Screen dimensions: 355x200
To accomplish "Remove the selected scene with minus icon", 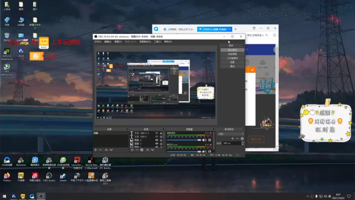I will pyautogui.click(x=100, y=150).
